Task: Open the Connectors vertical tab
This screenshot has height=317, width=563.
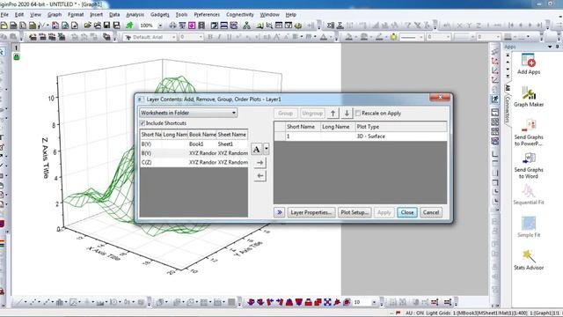Action: point(508,109)
